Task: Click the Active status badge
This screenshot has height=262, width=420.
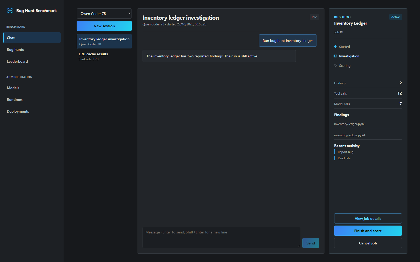Action: 395,17
